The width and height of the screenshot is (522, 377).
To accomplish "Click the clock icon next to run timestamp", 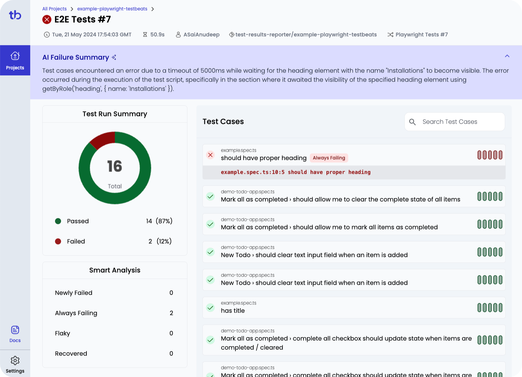I will 47,34.
